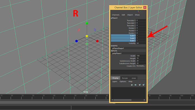
Task: Open the Create UVs 'Normaliz...' dropdown
Action: 141,66
